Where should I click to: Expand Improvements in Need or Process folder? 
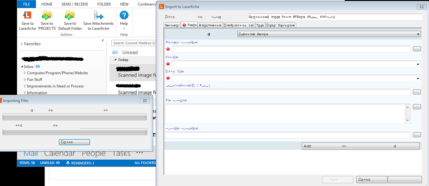(x=25, y=86)
